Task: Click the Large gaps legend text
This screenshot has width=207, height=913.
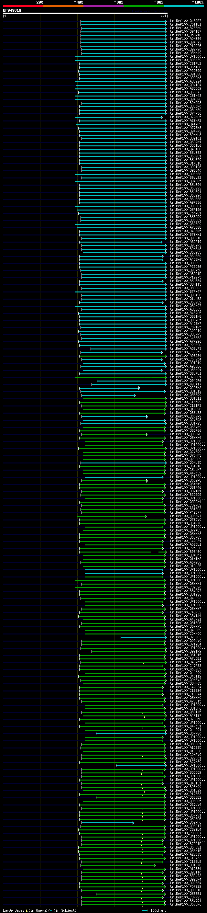Action: (x=40, y=910)
